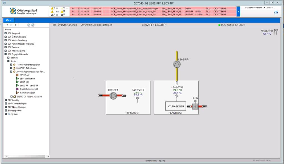Click the LB02-FF1 exhaust fan symbol
This screenshot has width=284, height=164.
(177, 64)
